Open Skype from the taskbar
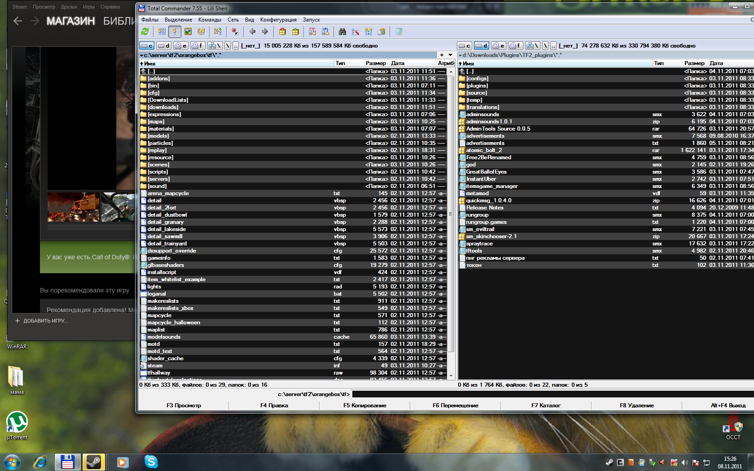754x471 pixels. 151,462
